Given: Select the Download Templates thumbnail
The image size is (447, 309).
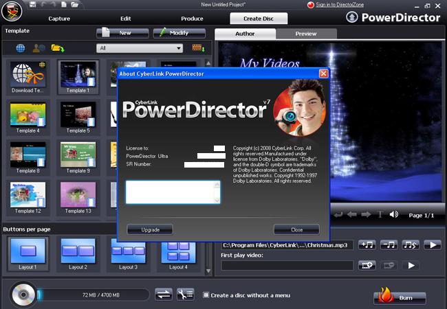Looking at the screenshot, I should [x=28, y=77].
